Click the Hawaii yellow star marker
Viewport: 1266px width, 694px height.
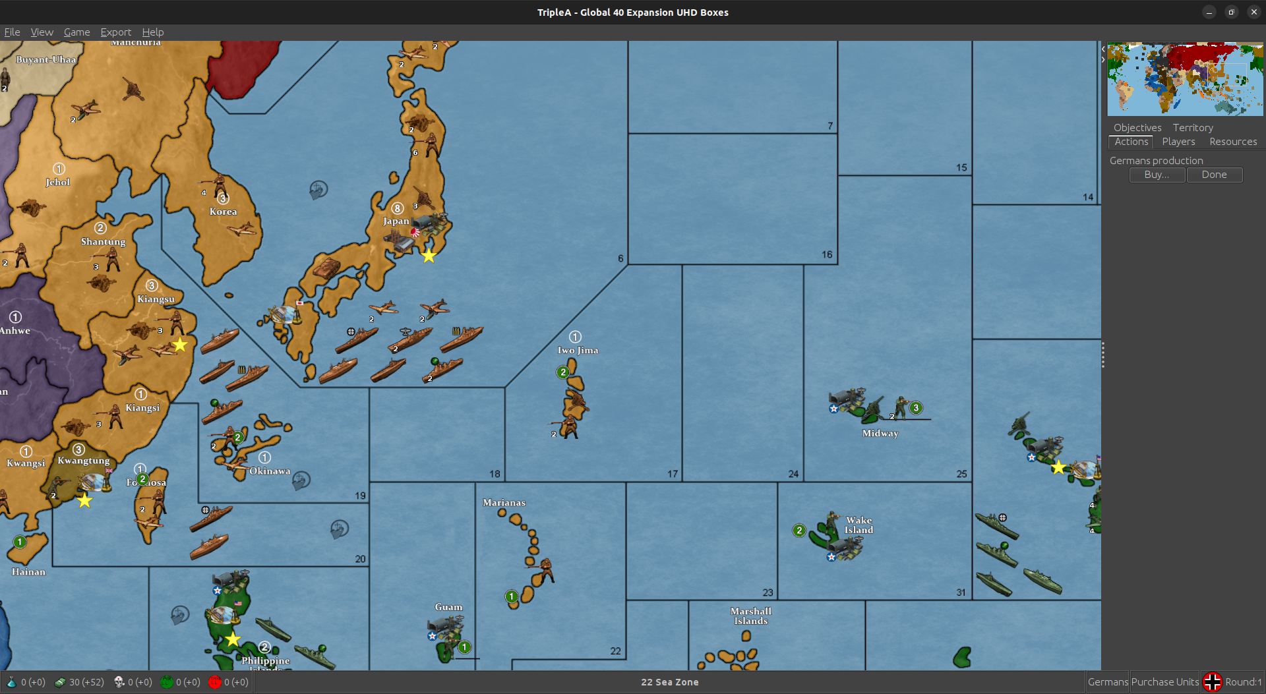1058,467
